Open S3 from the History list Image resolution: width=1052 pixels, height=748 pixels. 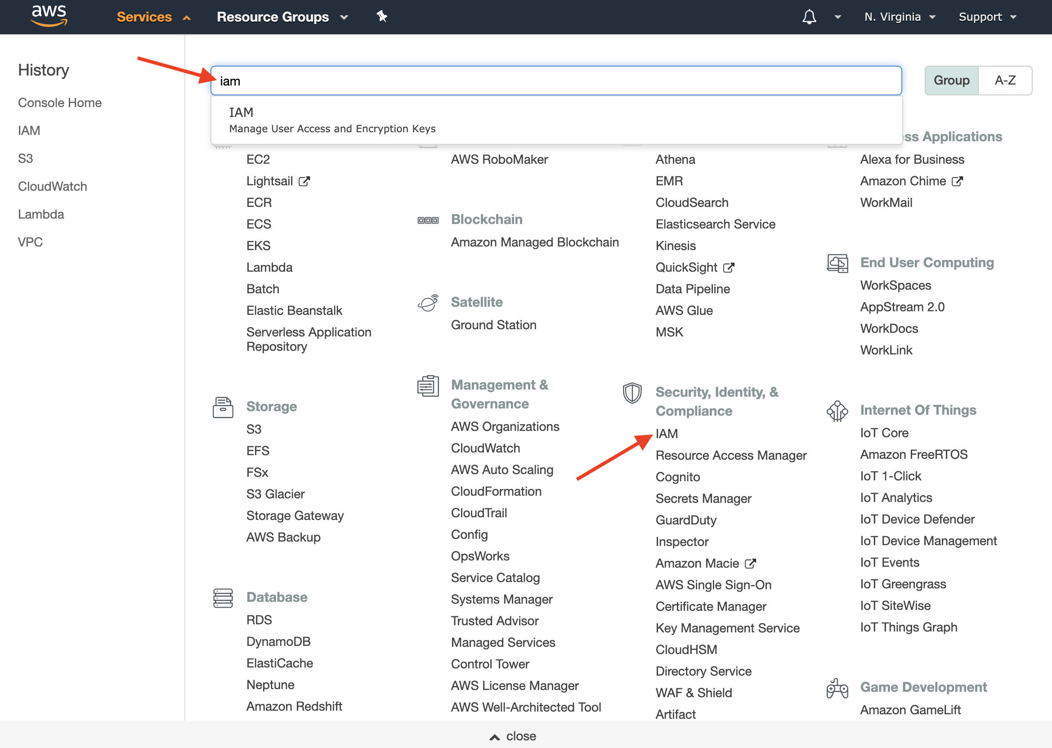point(25,159)
